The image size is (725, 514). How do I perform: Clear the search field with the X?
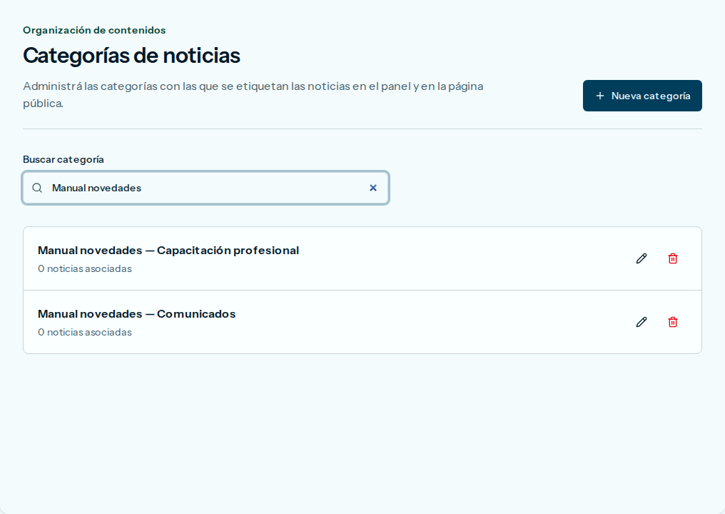click(x=373, y=188)
